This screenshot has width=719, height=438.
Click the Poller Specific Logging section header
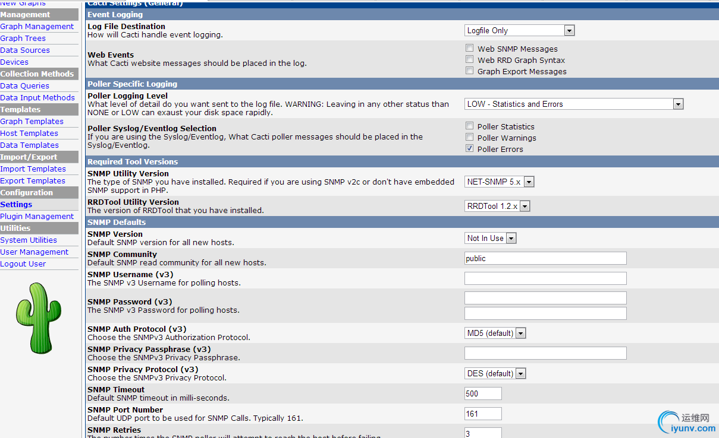(401, 84)
